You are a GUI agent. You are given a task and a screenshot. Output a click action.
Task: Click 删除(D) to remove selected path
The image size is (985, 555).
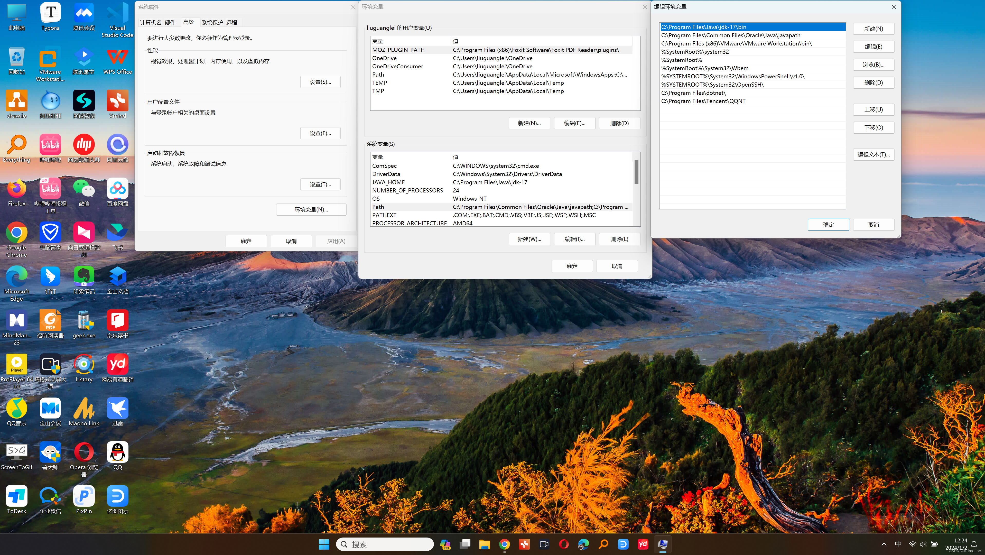click(874, 82)
